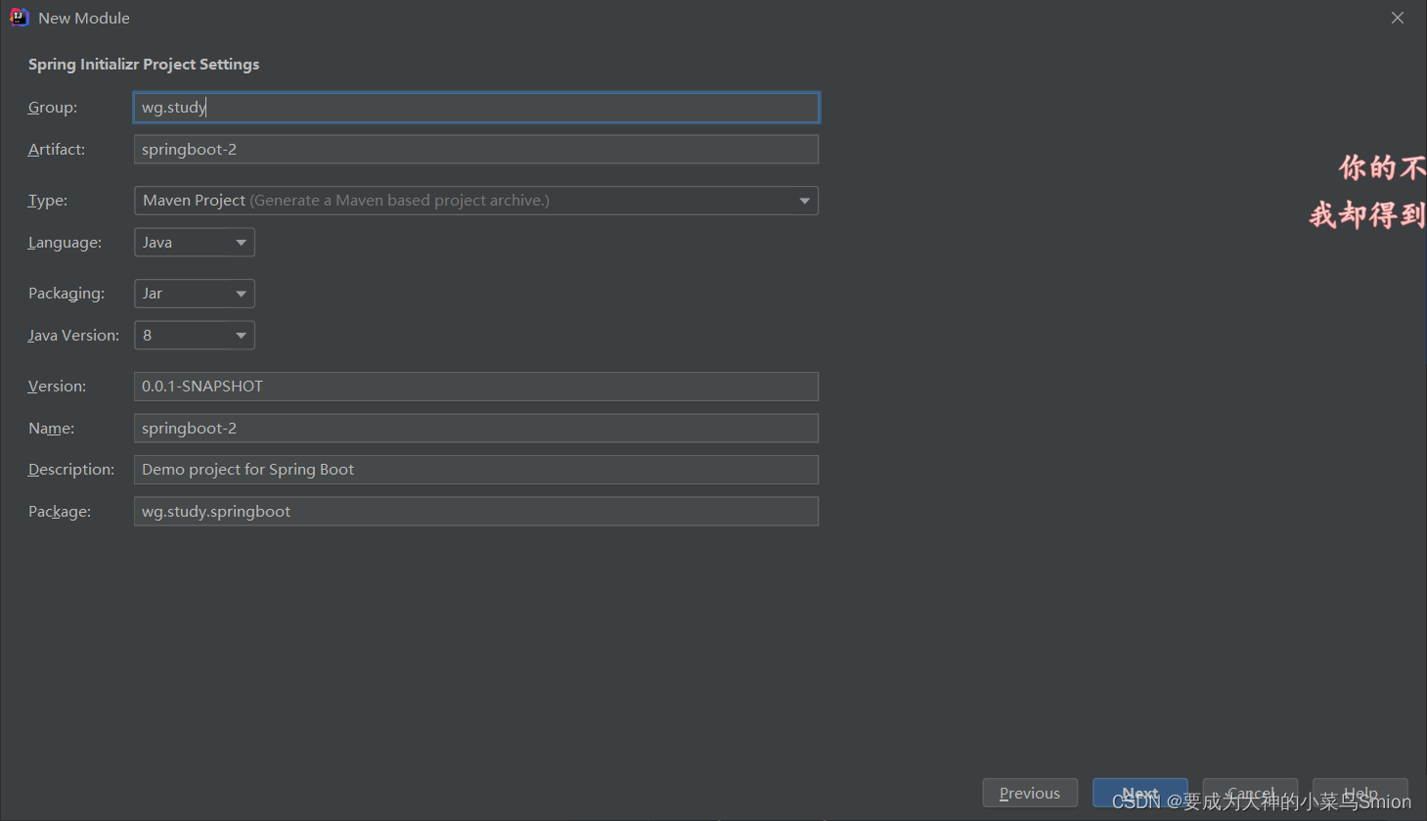Click the Version label
Viewport: 1427px width, 821px height.
click(57, 387)
